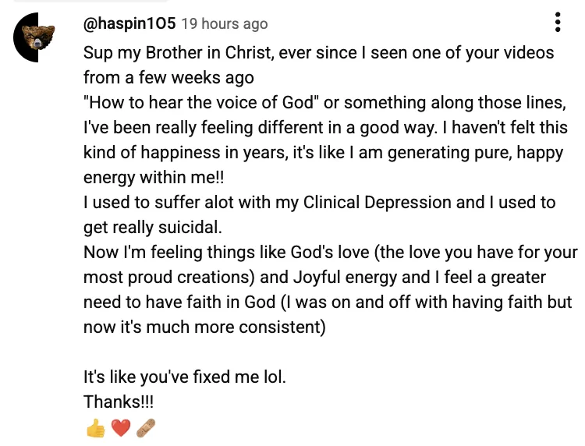Click the words "get really suicidal."
The width and height of the screenshot is (585, 446).
tap(153, 228)
